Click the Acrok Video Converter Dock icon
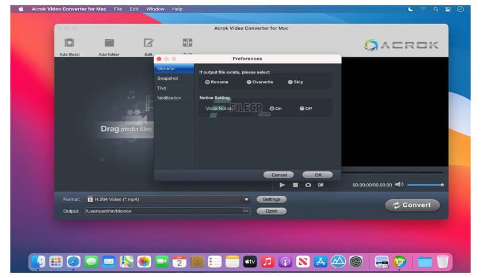The image size is (481, 278). coord(399,262)
